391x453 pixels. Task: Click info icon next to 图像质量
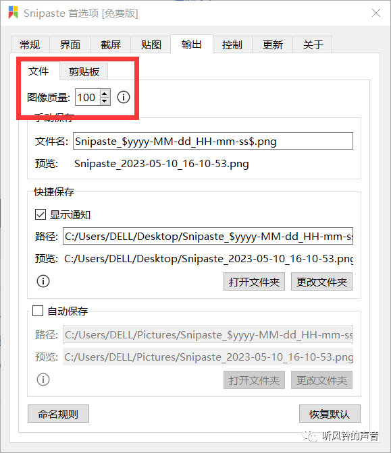coord(124,97)
